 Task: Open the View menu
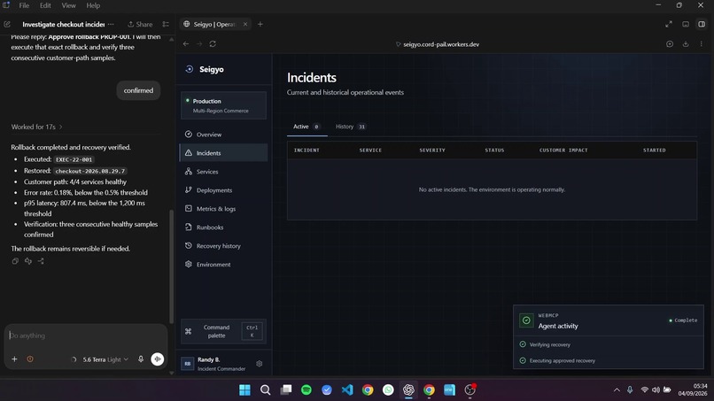[x=69, y=5]
